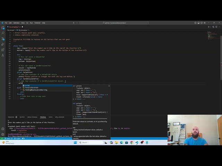Open the Accounts menu icon
The image size is (222, 166).
3,129
